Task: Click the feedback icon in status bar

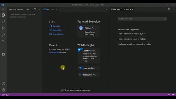Action: click(x=169, y=95)
